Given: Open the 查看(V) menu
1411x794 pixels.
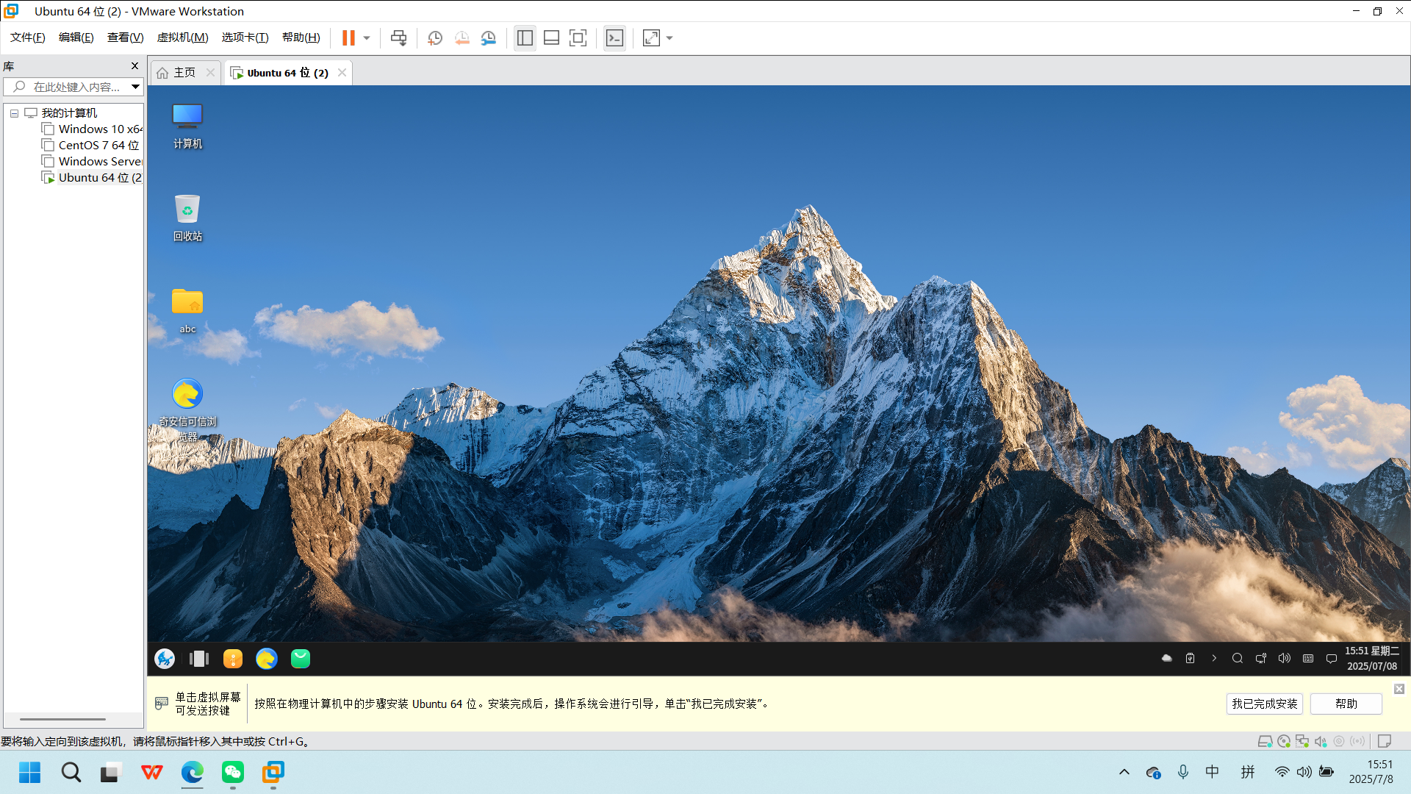Looking at the screenshot, I should click(126, 37).
